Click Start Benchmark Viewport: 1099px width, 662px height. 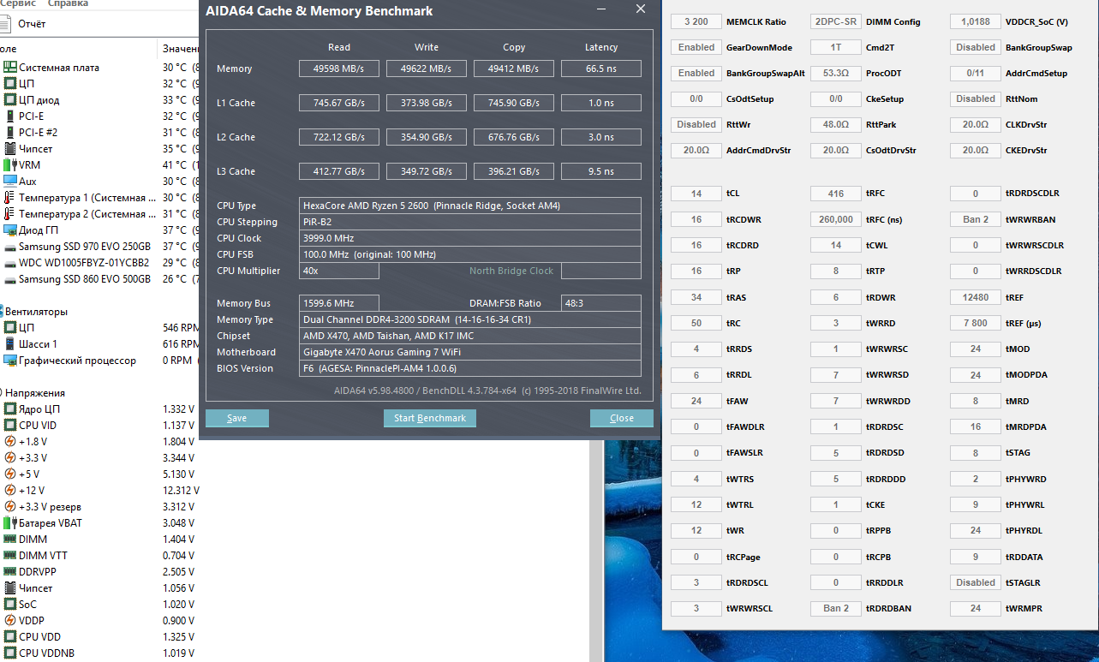point(430,418)
